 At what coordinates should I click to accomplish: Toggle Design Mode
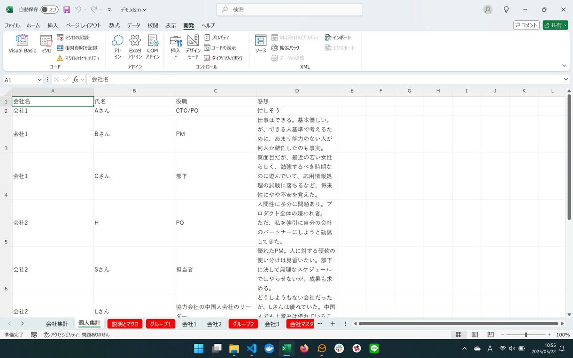click(193, 47)
